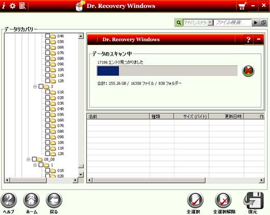The height and width of the screenshot is (215, 270).
Task: Open the アドバンスドラー search dropdown
Action: (210, 22)
